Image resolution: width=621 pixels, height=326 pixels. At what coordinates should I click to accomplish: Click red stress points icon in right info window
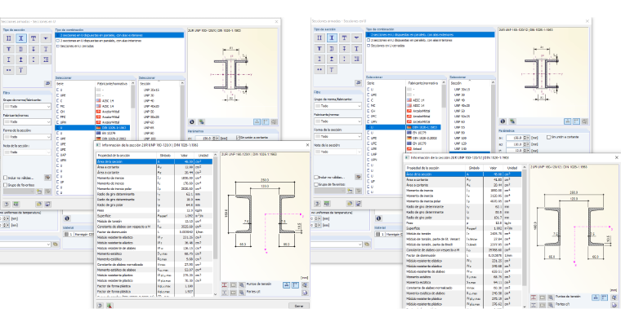click(x=534, y=297)
